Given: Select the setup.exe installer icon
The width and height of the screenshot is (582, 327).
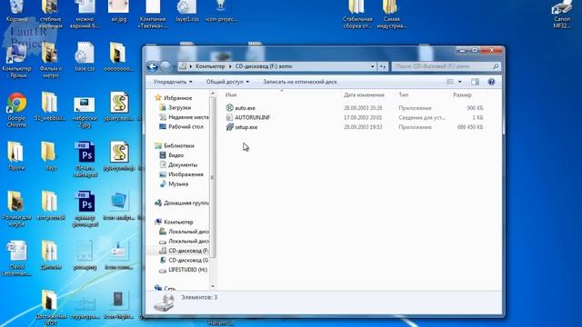Looking at the screenshot, I should 229,127.
